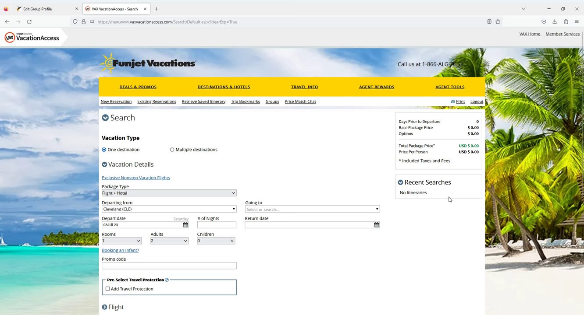Click the Save to Pocket icon

pyautogui.click(x=544, y=21)
